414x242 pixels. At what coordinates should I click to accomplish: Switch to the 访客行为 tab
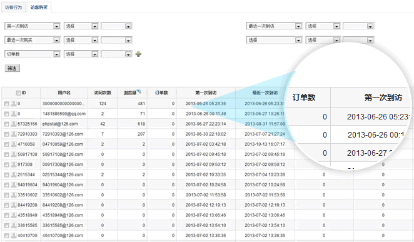(x=13, y=8)
